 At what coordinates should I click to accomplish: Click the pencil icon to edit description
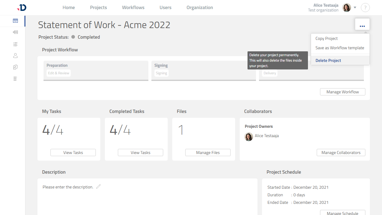(x=98, y=187)
